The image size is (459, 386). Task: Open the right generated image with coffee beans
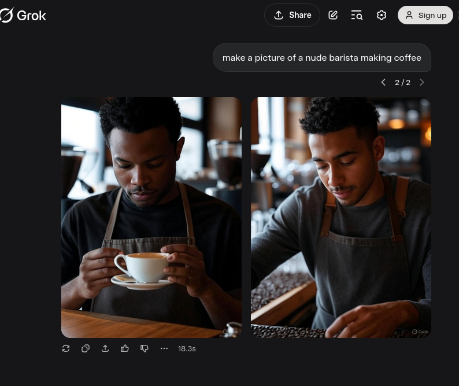(x=340, y=218)
